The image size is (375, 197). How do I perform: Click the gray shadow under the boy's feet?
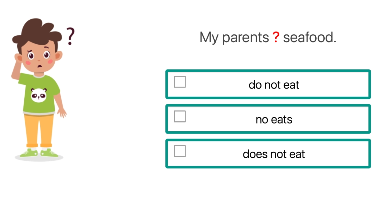coord(39,158)
